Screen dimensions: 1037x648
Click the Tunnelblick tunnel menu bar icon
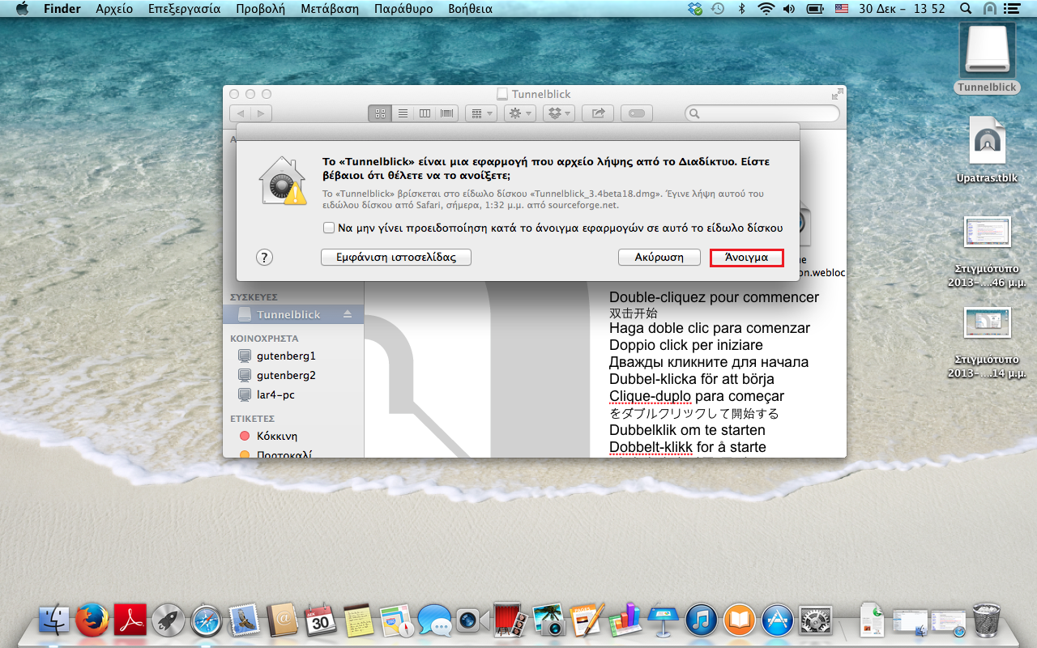click(989, 9)
